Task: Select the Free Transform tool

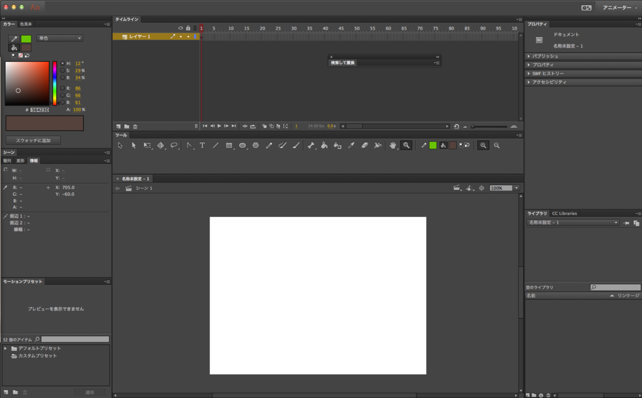Action: coord(147,145)
